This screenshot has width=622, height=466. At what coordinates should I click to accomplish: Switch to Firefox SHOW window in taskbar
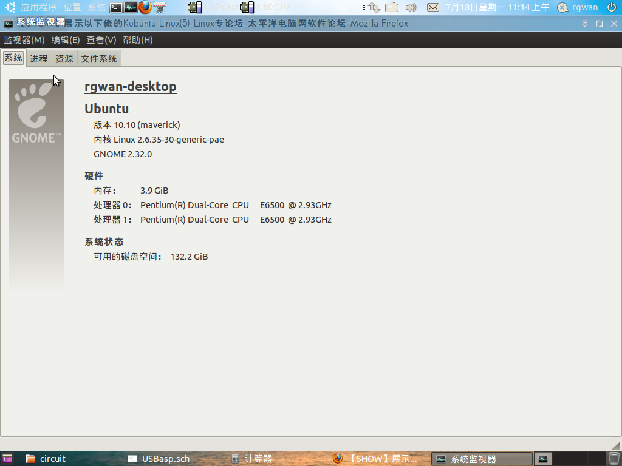(375, 459)
